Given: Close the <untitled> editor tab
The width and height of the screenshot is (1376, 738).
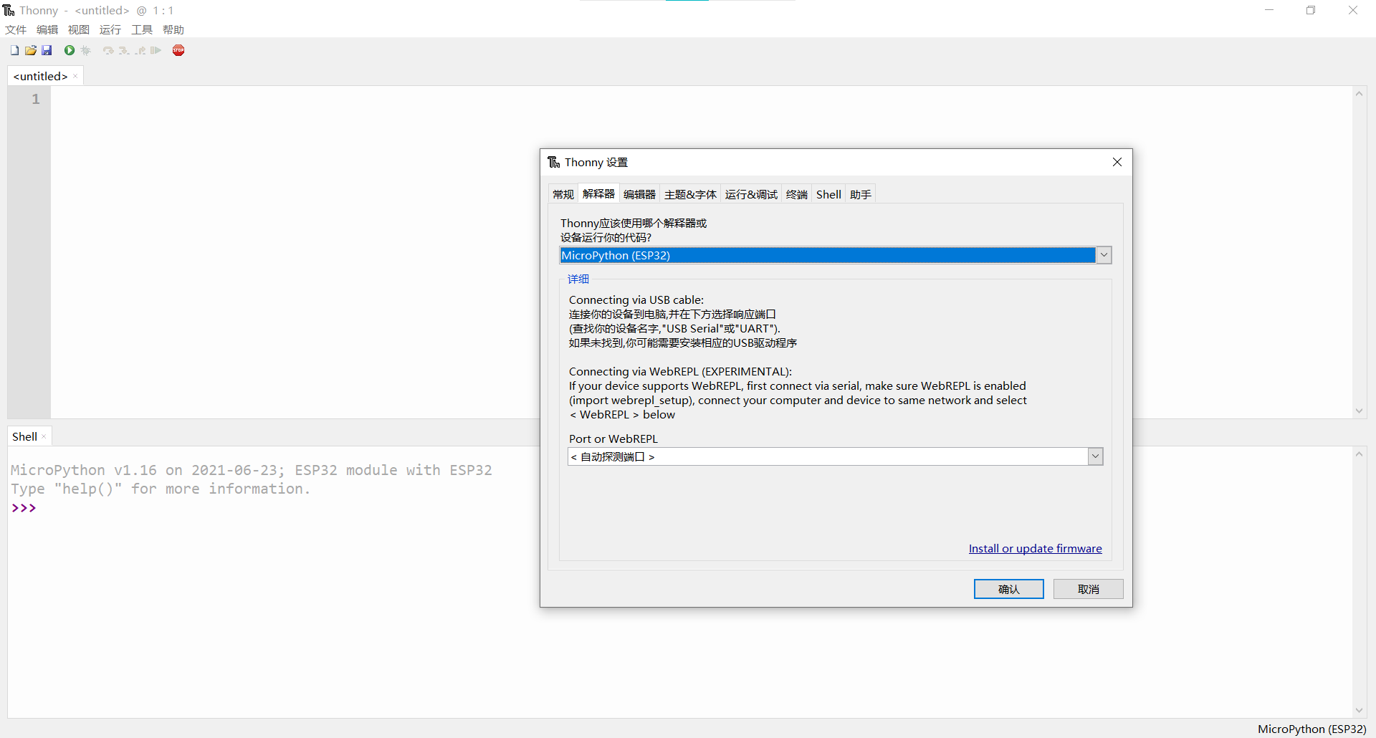Looking at the screenshot, I should [75, 76].
